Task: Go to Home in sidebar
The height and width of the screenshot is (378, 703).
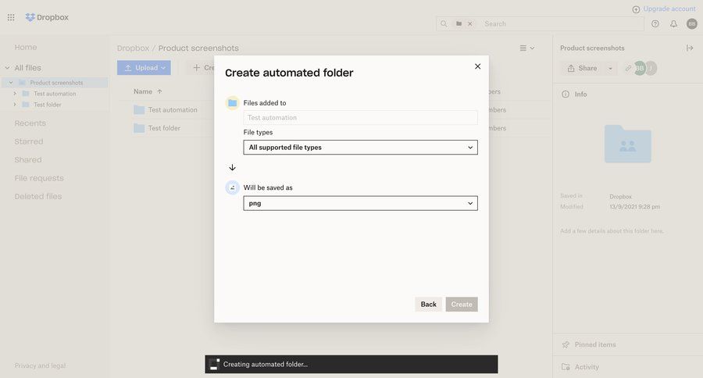Action: [26, 47]
